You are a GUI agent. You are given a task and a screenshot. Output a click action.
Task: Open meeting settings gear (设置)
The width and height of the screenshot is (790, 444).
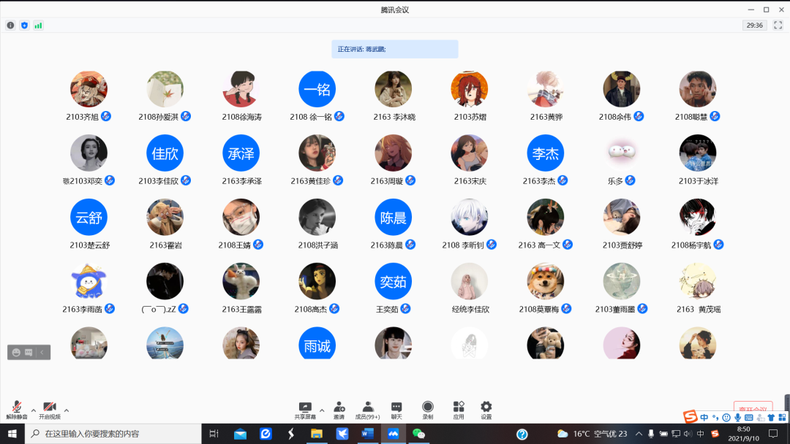coord(486,407)
